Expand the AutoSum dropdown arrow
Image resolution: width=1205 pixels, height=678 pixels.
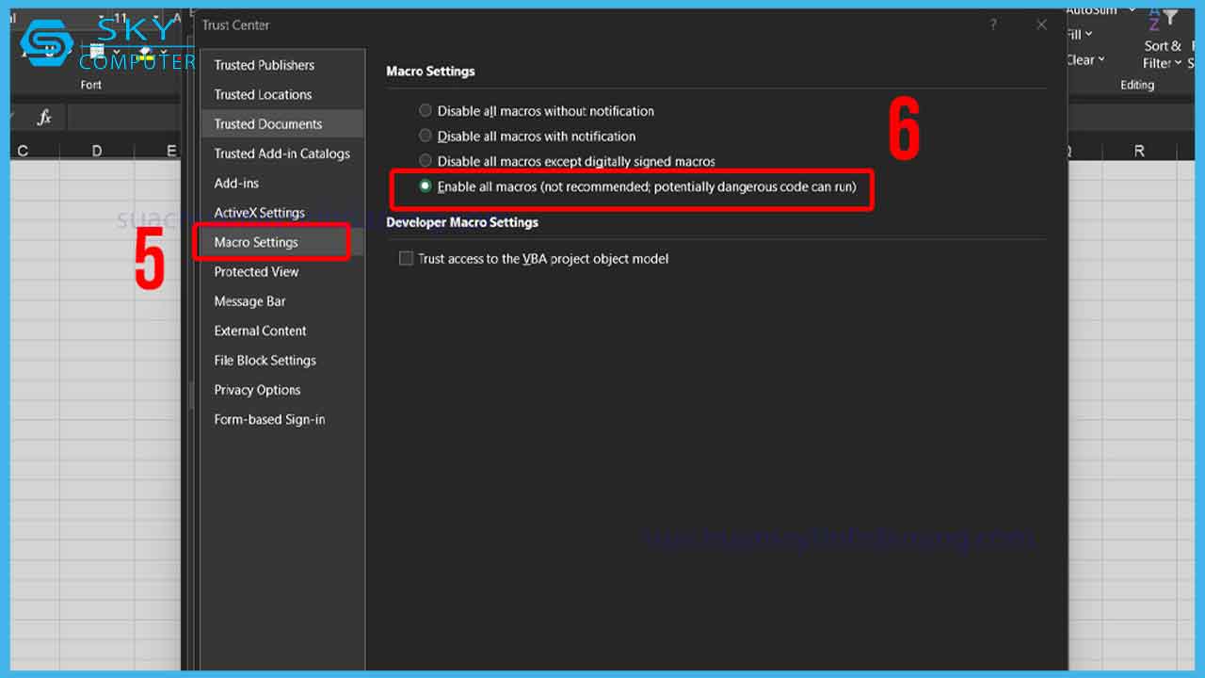(1132, 10)
